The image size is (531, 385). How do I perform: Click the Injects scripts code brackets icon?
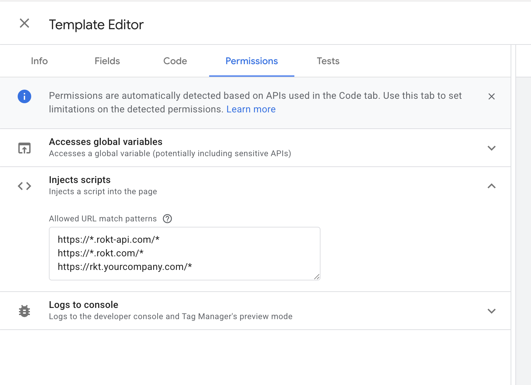[24, 186]
